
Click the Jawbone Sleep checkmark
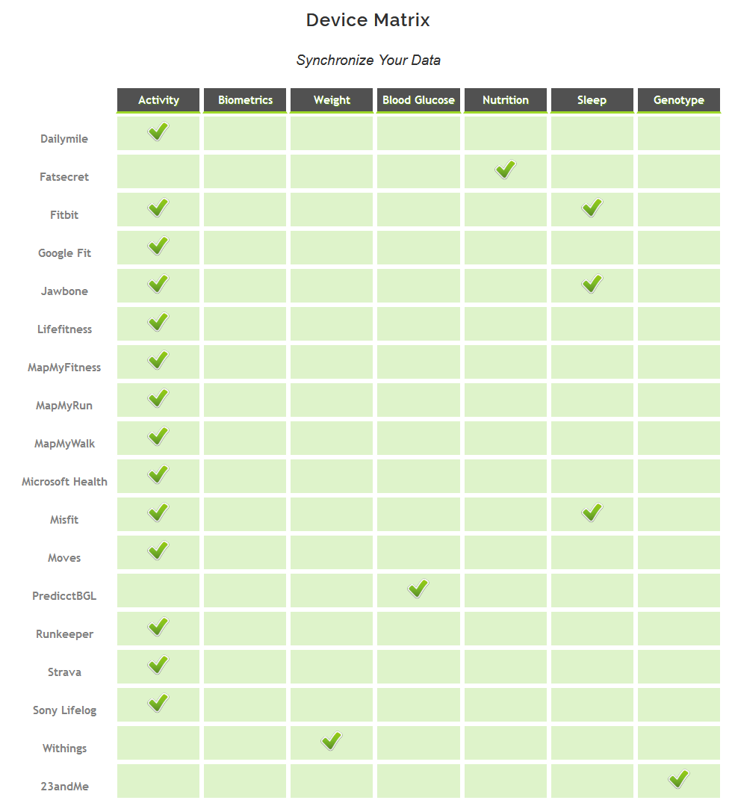[592, 284]
